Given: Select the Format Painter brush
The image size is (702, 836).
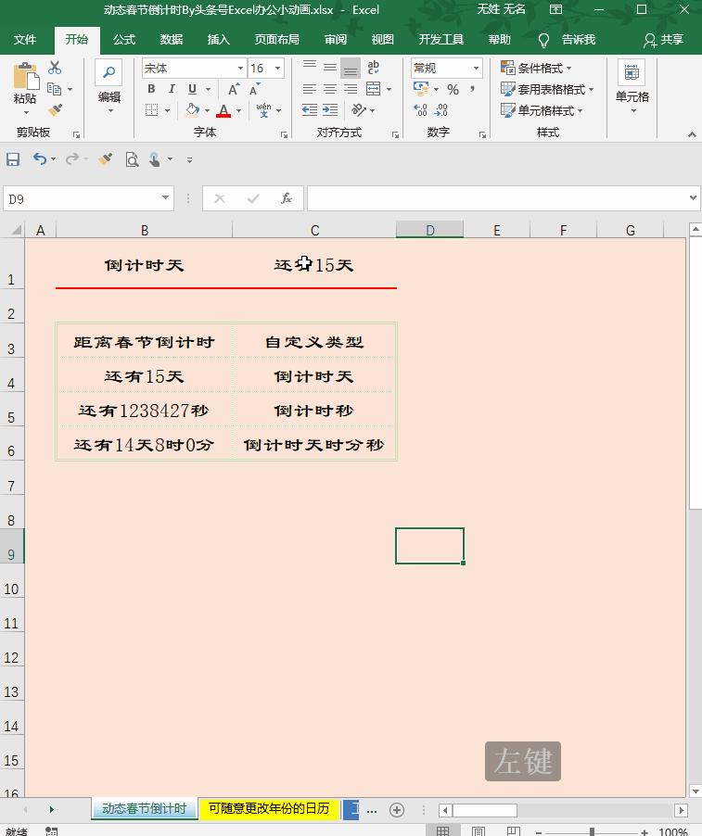Looking at the screenshot, I should point(55,110).
